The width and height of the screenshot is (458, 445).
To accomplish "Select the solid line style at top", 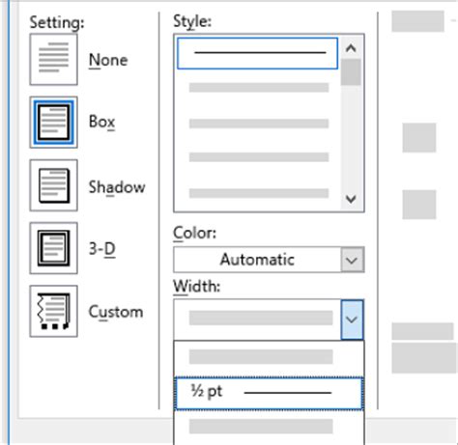I will tap(257, 53).
